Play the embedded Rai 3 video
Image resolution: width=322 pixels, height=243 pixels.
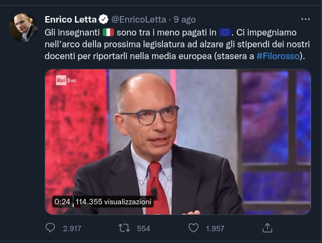click(x=178, y=142)
